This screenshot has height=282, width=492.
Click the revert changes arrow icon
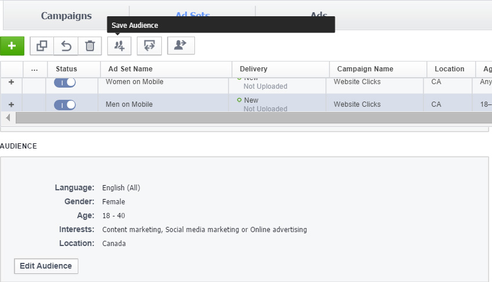pos(66,46)
